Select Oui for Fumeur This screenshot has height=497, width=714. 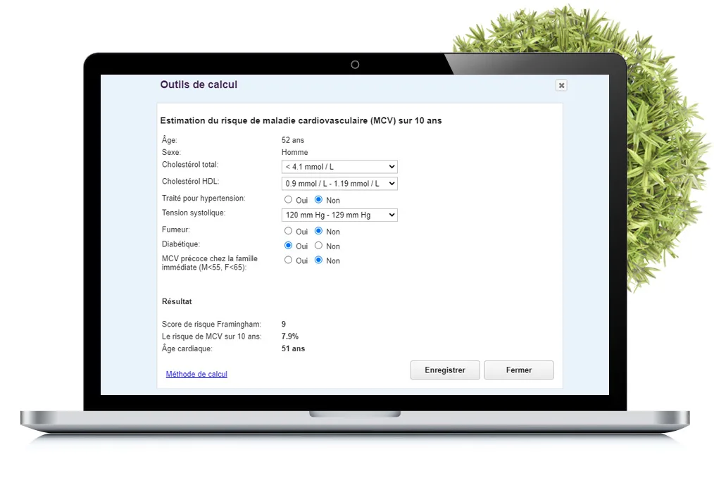[x=288, y=231]
